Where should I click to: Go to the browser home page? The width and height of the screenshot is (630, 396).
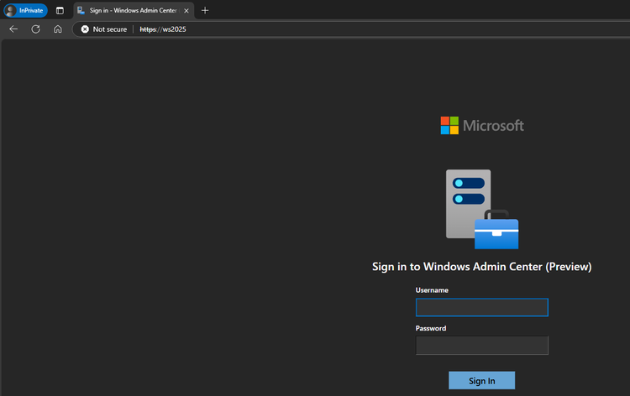click(58, 29)
